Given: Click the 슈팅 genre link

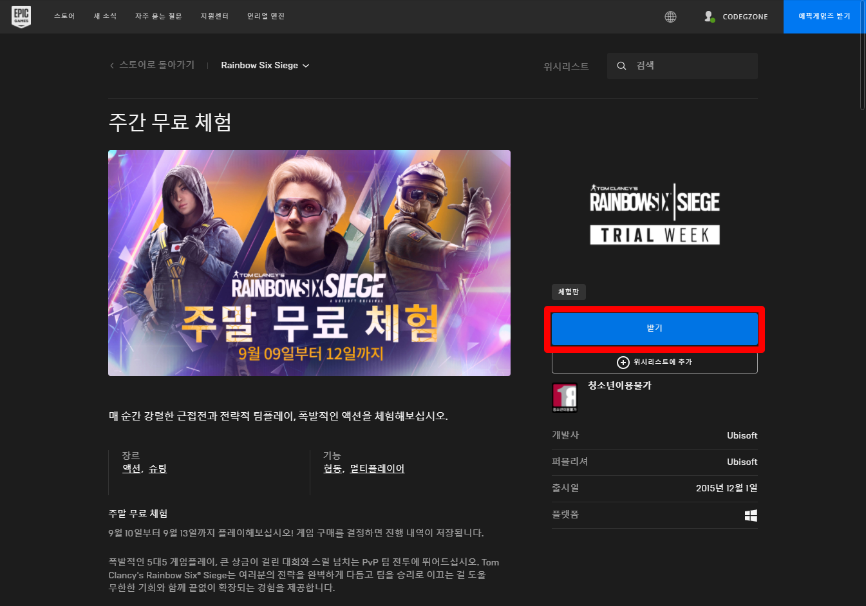Looking at the screenshot, I should (x=158, y=469).
